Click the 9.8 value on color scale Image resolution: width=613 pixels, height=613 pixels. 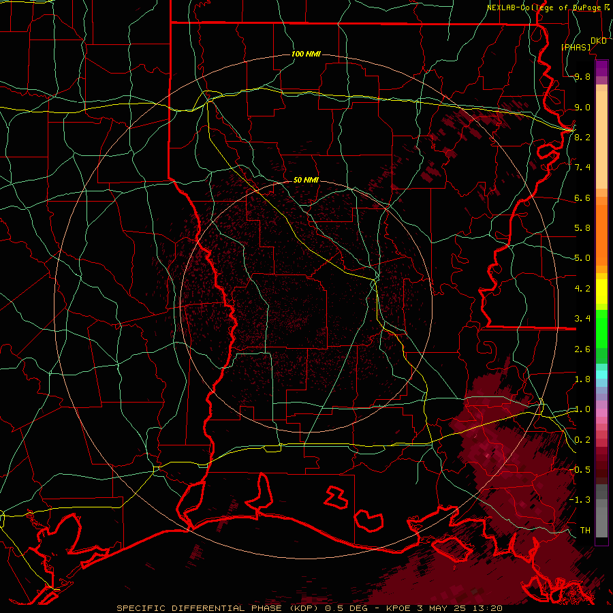(x=582, y=76)
